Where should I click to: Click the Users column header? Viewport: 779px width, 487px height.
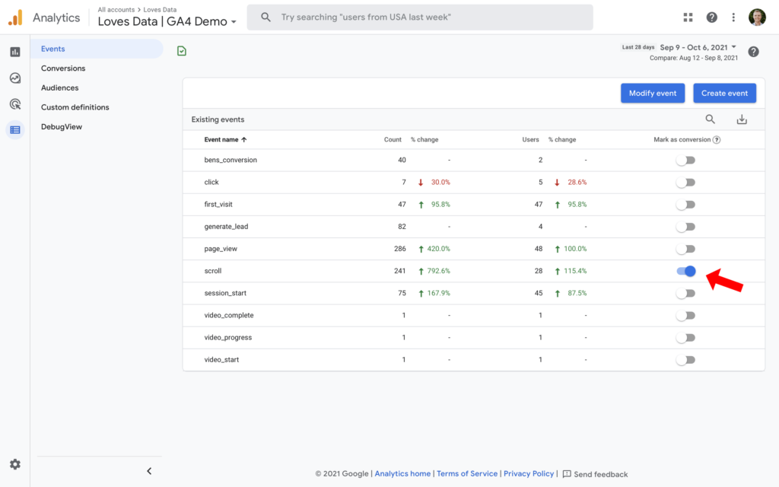(530, 140)
